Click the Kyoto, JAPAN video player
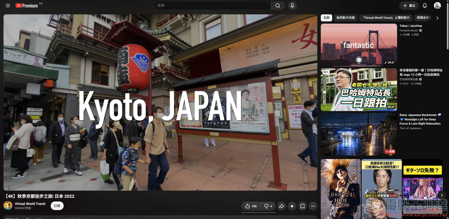 point(160,102)
